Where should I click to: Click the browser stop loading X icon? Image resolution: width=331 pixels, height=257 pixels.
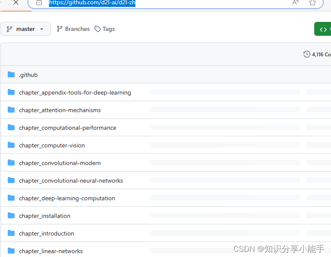tap(16, 3)
